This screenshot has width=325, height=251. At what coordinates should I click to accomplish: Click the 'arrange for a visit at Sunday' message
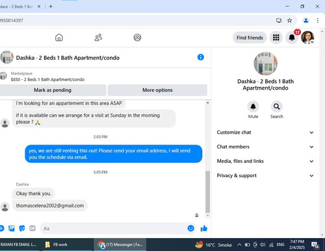[x=94, y=119]
